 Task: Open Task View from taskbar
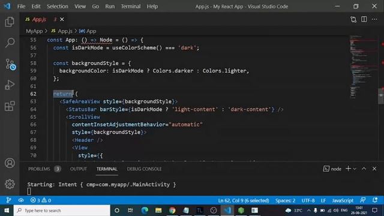(130, 211)
